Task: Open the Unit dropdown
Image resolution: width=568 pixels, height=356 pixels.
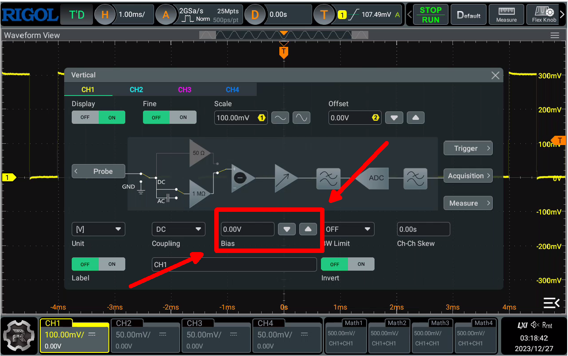Action: pyautogui.click(x=98, y=229)
